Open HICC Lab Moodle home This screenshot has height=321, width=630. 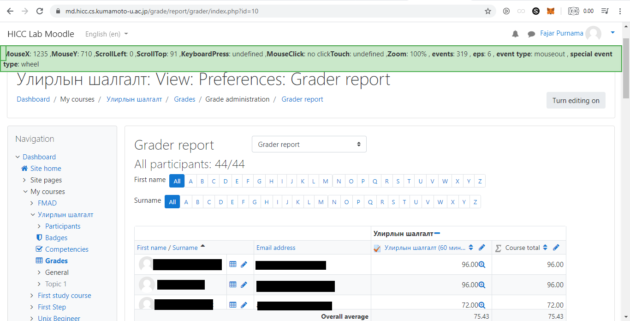41,34
